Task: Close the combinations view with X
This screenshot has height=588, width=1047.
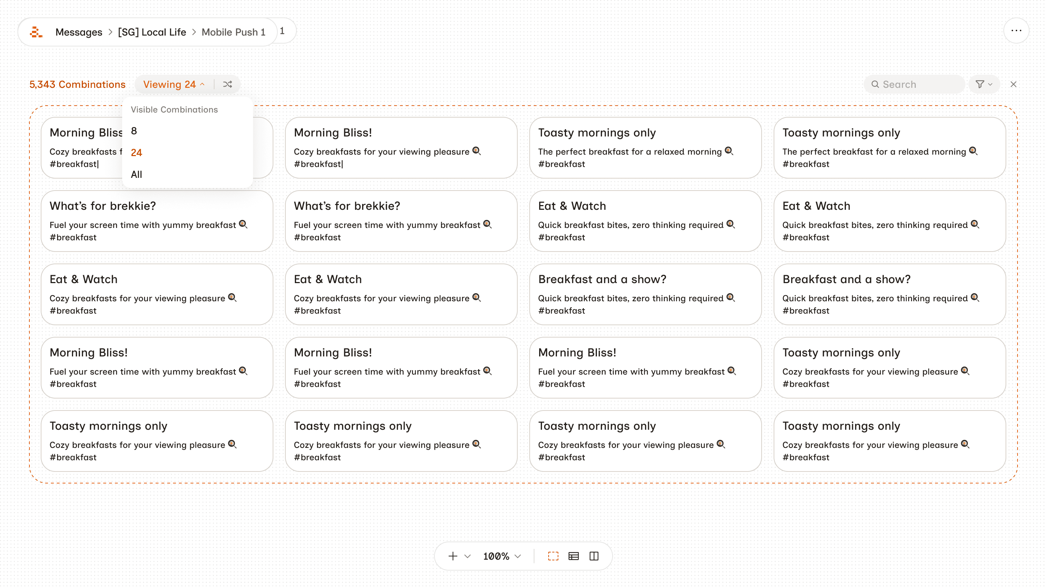Action: click(x=1013, y=85)
